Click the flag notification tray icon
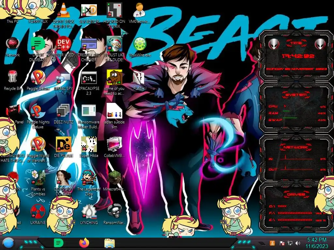334x250 pixels. [x=282, y=243]
